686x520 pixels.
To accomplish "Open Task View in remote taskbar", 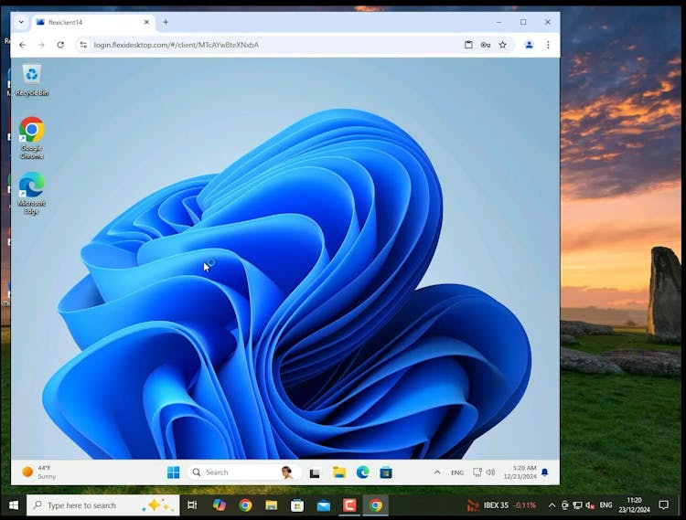I will (315, 472).
